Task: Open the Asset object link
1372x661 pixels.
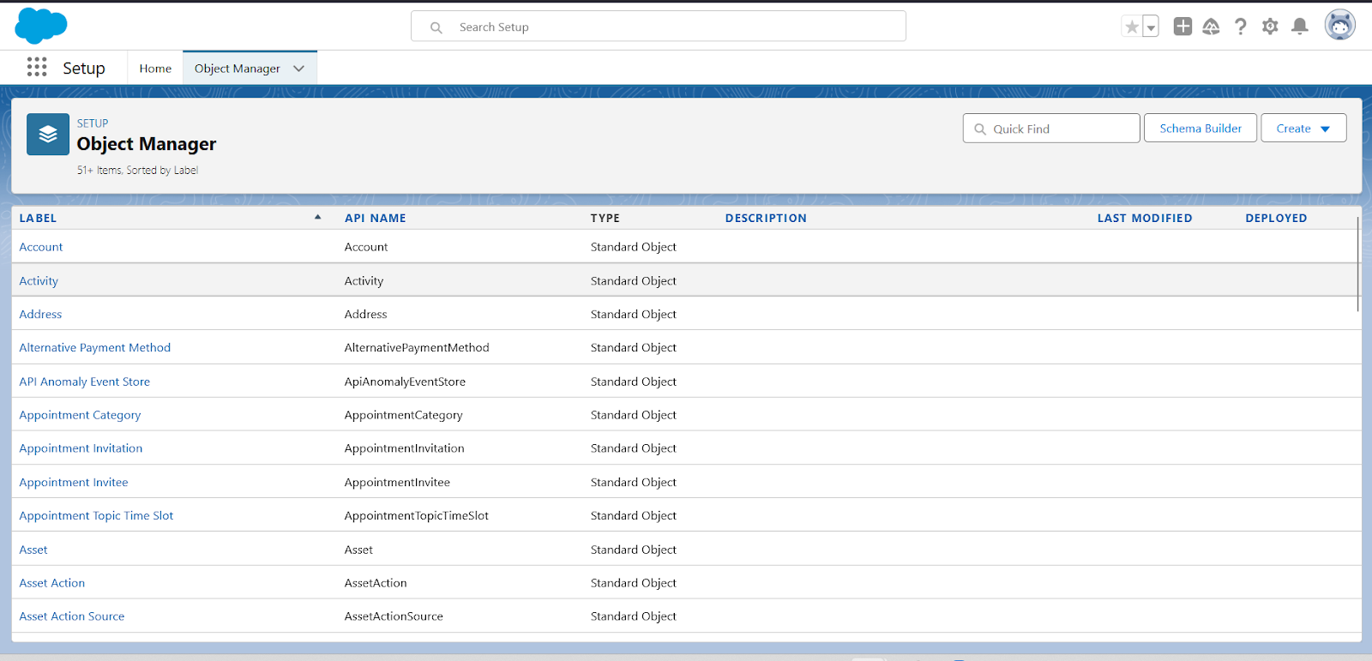Action: [33, 550]
